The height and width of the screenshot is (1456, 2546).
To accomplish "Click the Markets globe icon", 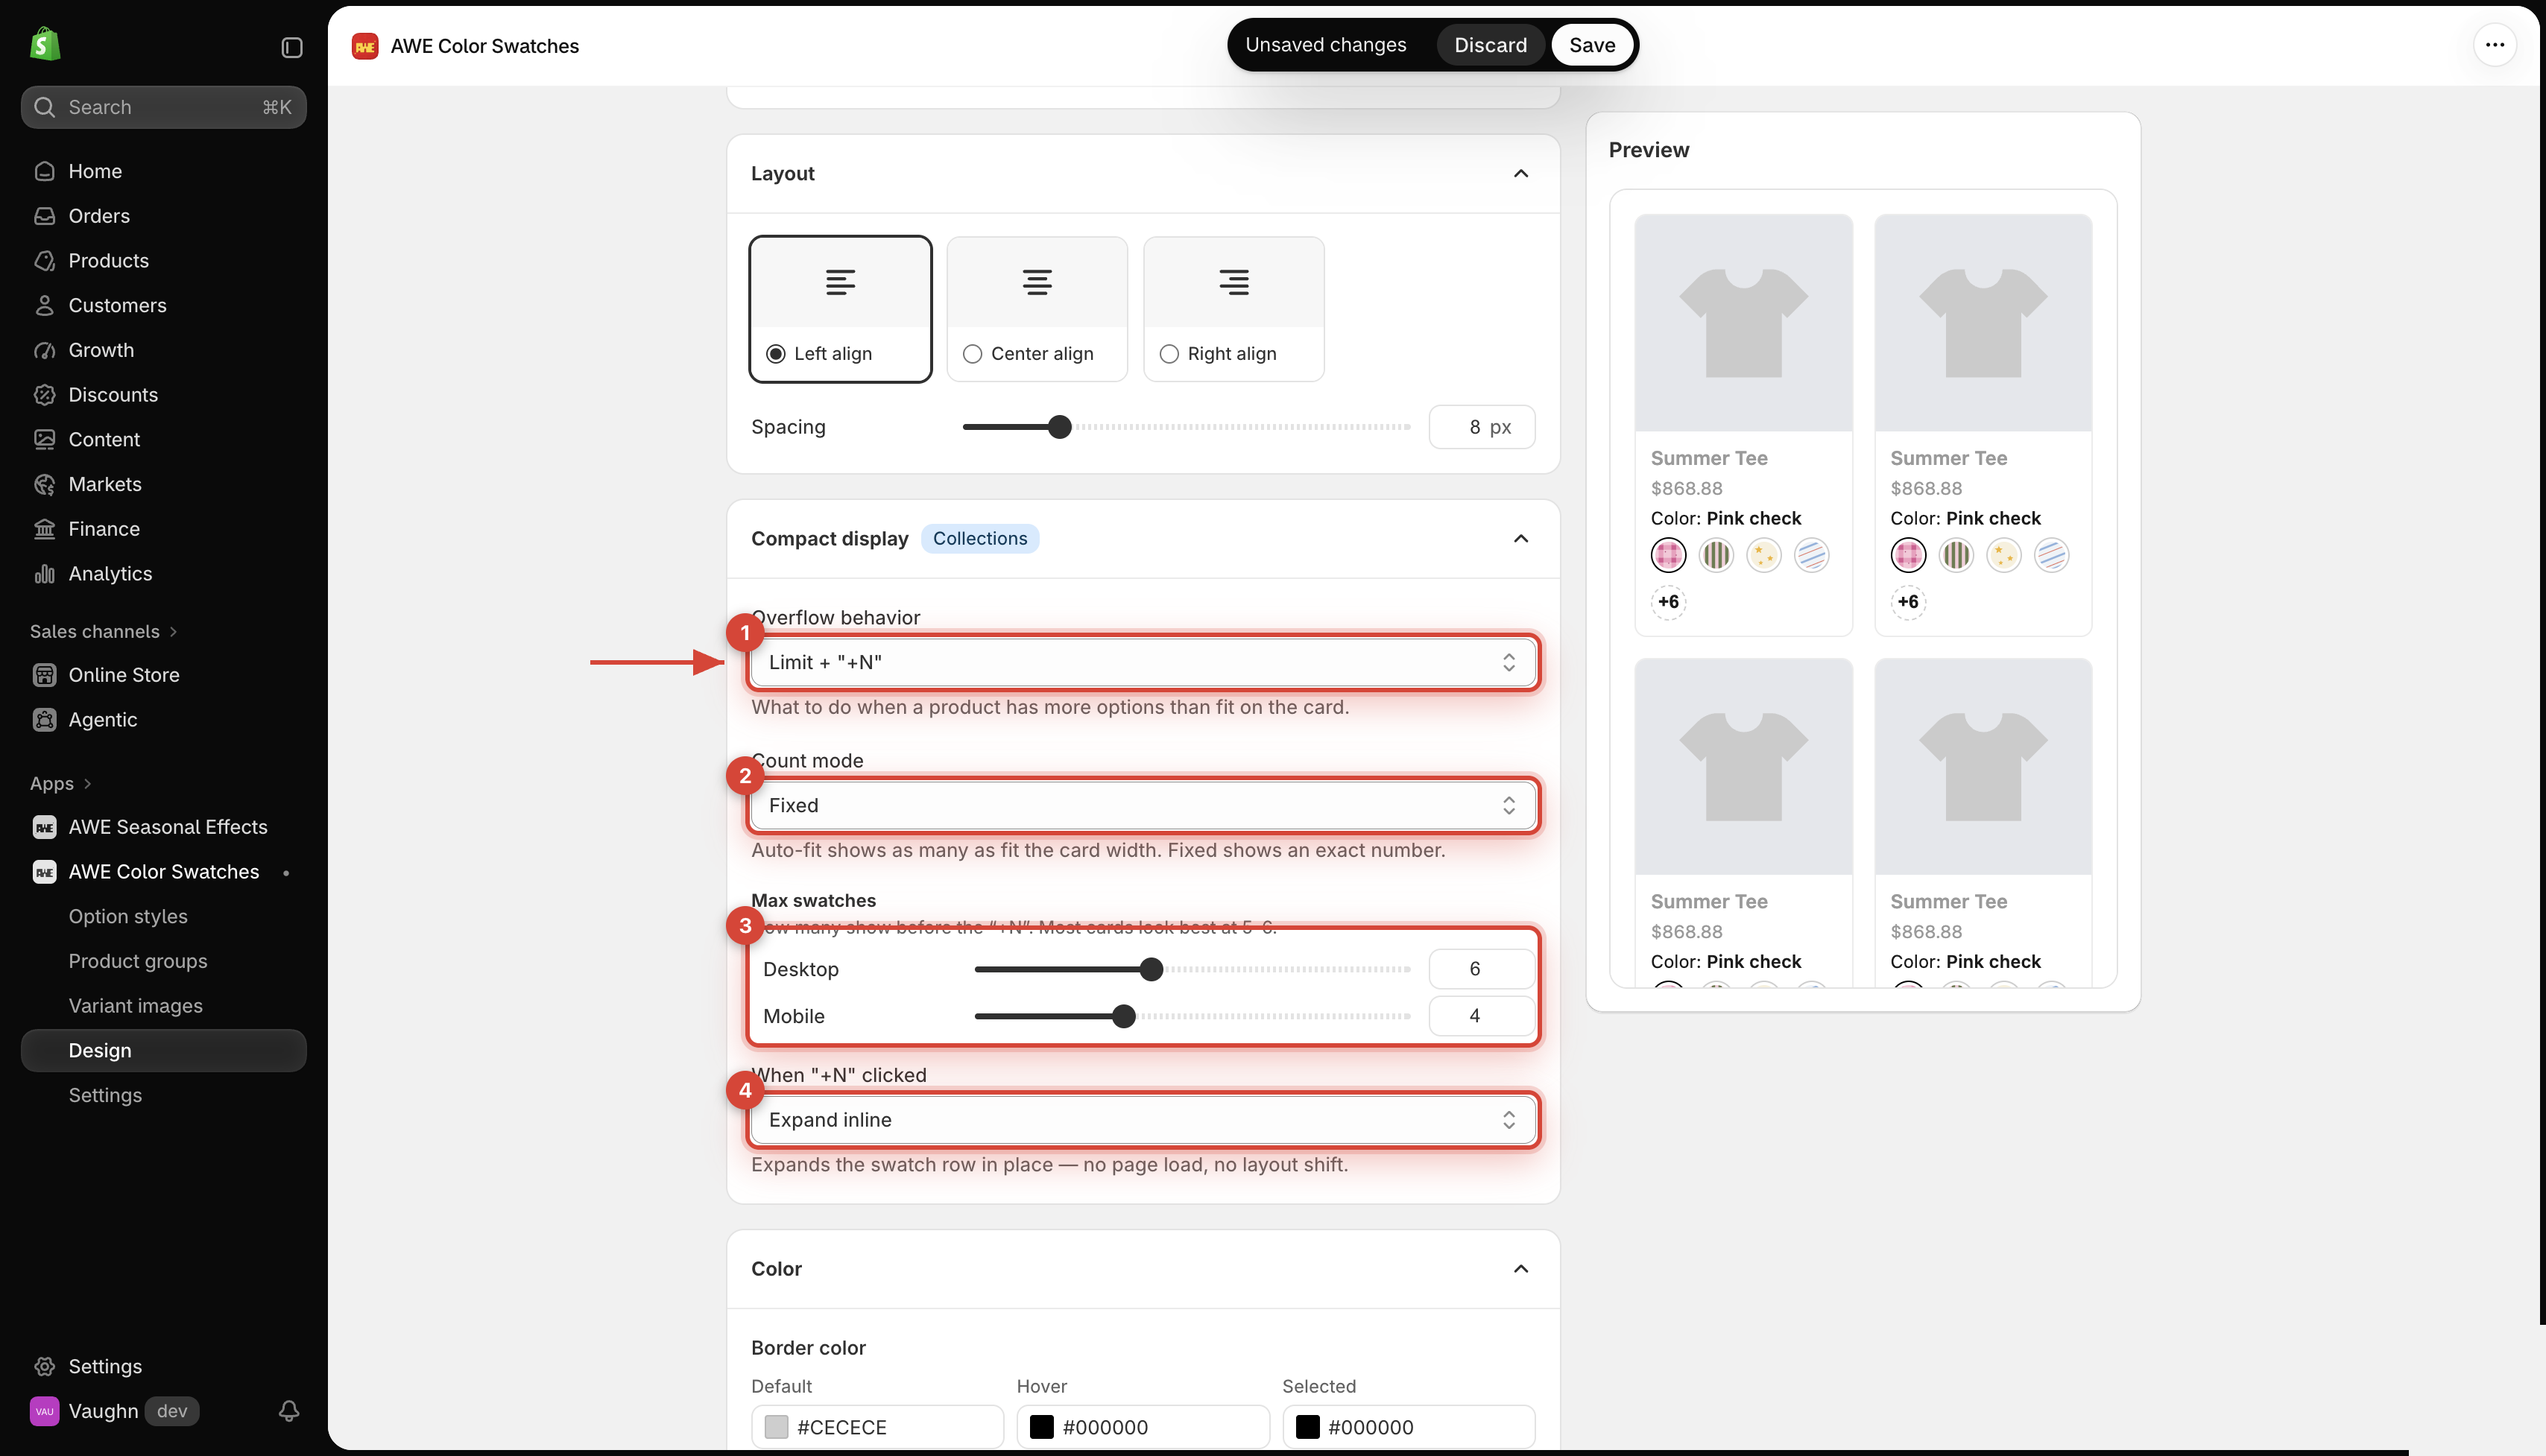I will pyautogui.click(x=44, y=484).
